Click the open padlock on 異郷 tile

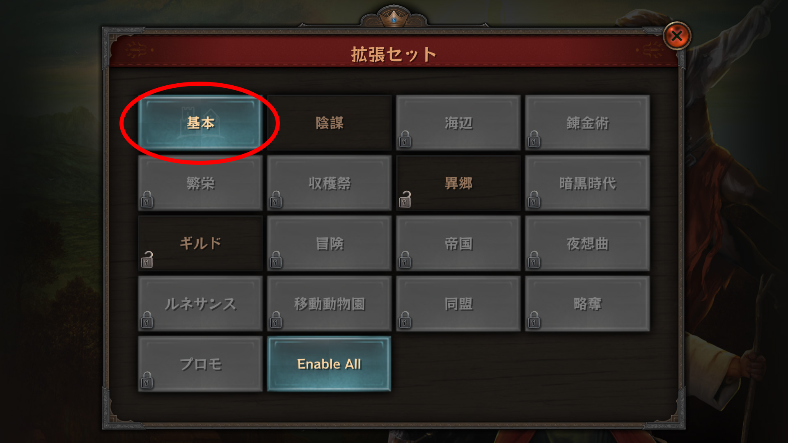[405, 199]
